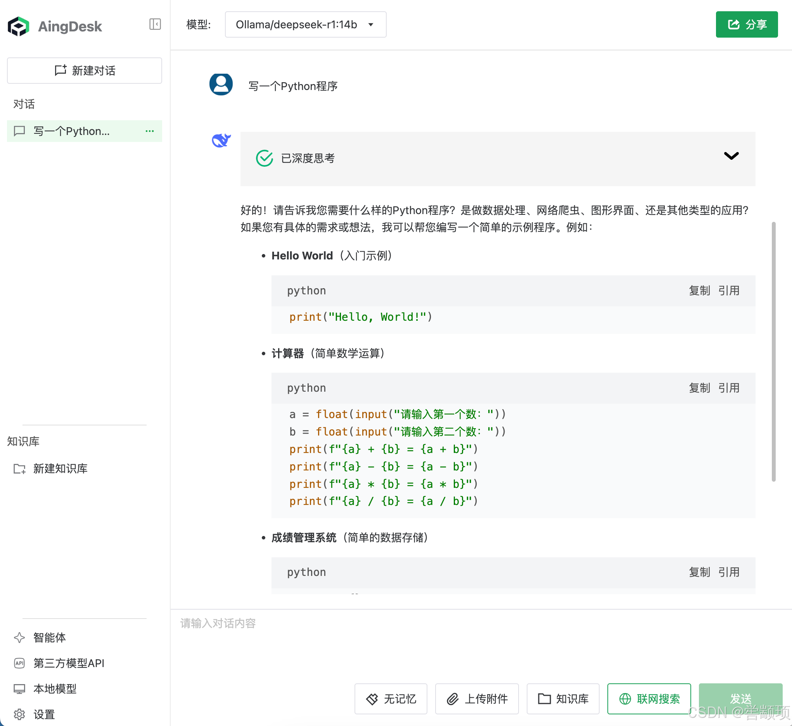Open 设置 gear in the sidebar
The height and width of the screenshot is (726, 792).
(43, 714)
